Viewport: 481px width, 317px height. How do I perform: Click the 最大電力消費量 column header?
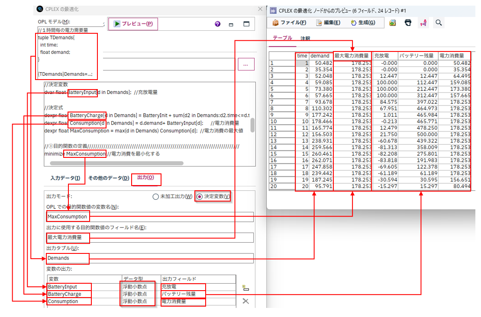(x=352, y=56)
